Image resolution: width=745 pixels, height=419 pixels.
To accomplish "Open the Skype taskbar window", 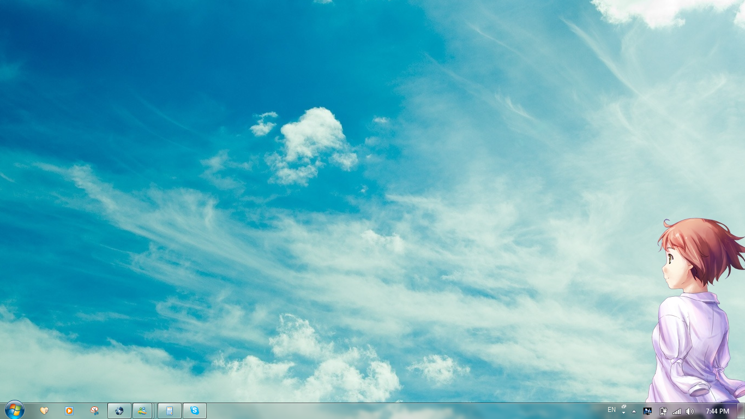I will (195, 411).
